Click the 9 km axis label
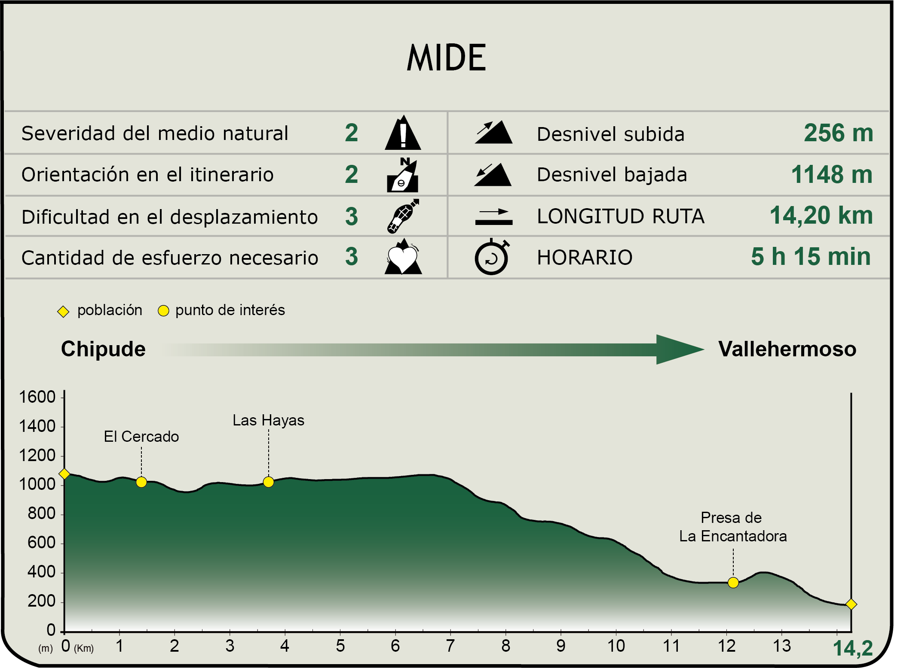The height and width of the screenshot is (668, 922). click(x=561, y=646)
